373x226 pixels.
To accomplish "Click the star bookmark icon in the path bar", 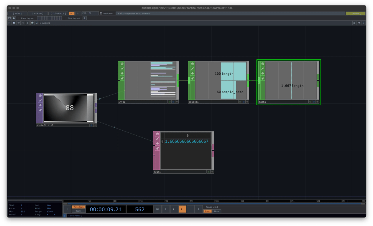I will click(x=32, y=23).
